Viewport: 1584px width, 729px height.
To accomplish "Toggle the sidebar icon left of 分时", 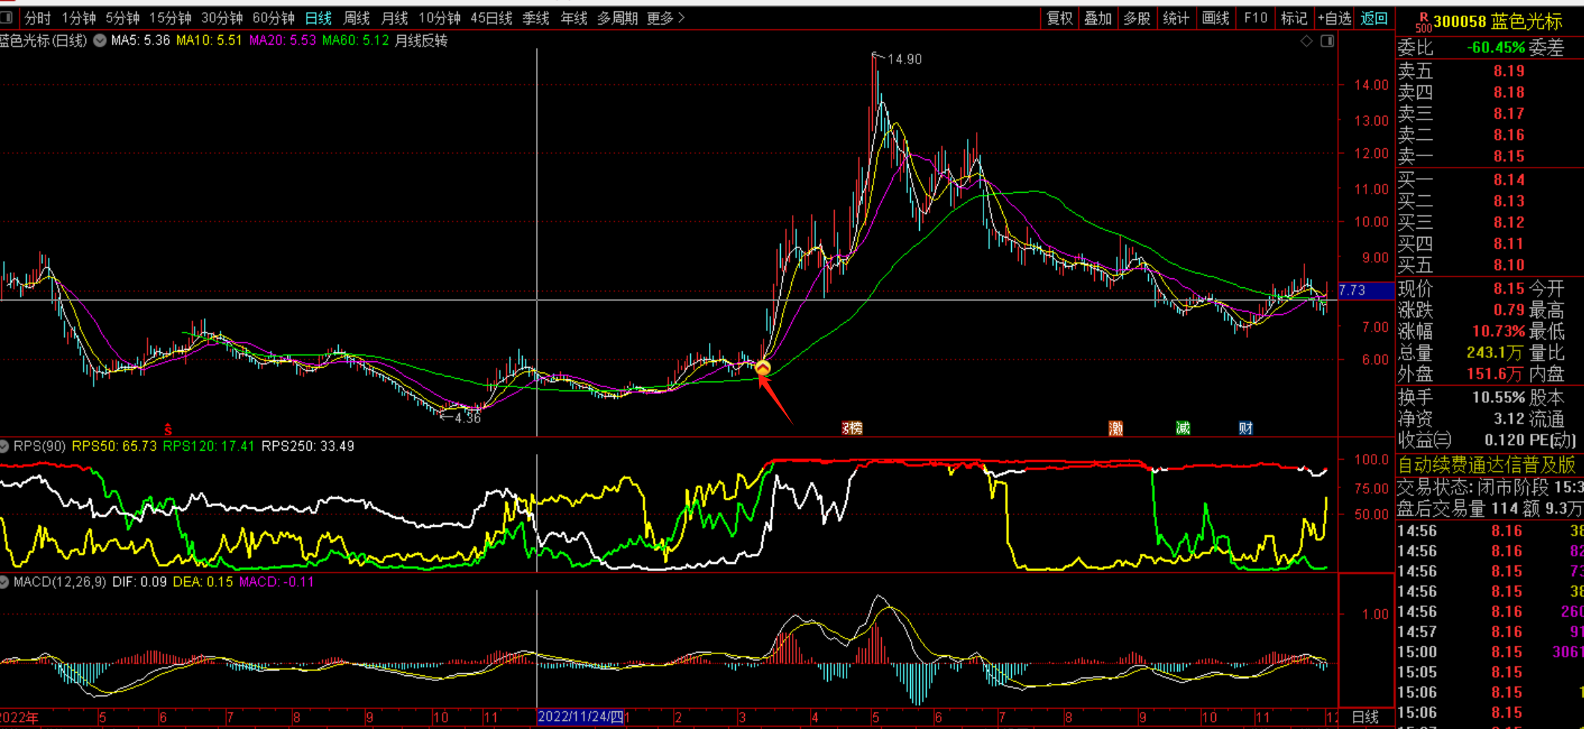I will pyautogui.click(x=7, y=17).
